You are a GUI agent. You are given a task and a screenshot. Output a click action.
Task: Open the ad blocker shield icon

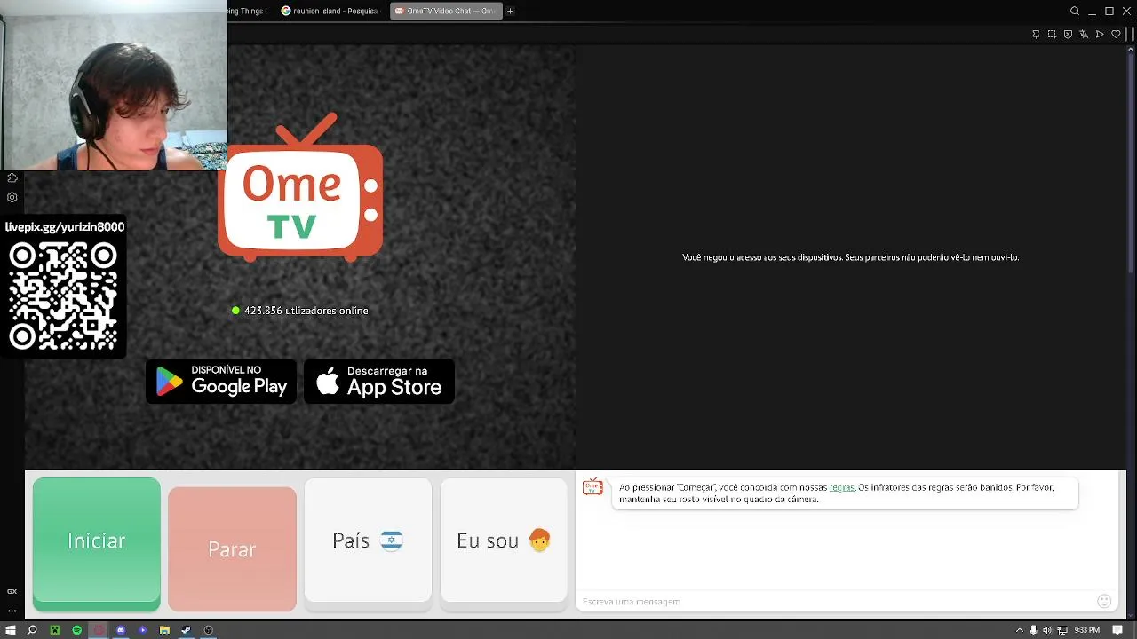click(1068, 34)
